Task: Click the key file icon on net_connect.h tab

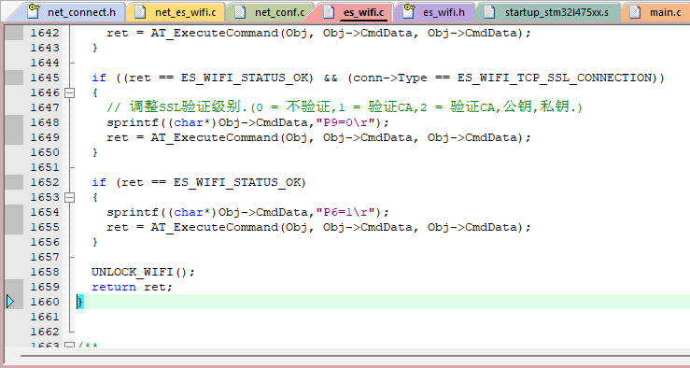Action: click(x=33, y=11)
